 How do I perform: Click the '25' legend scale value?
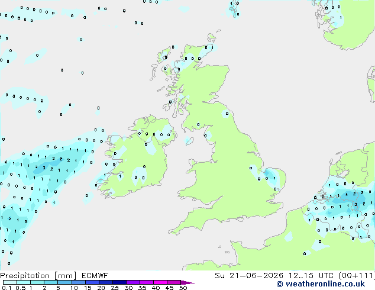point(115,288)
